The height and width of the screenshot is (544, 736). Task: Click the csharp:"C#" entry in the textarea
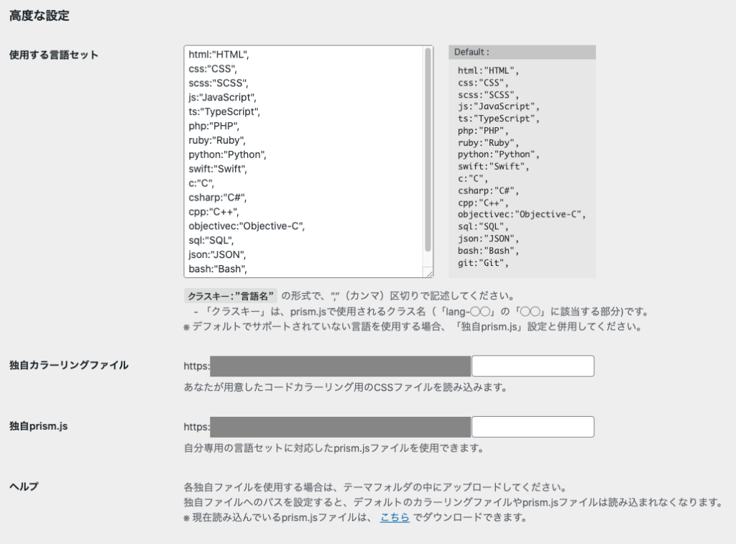218,198
